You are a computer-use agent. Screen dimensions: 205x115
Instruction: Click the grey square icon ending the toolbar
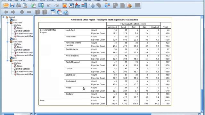137,5
